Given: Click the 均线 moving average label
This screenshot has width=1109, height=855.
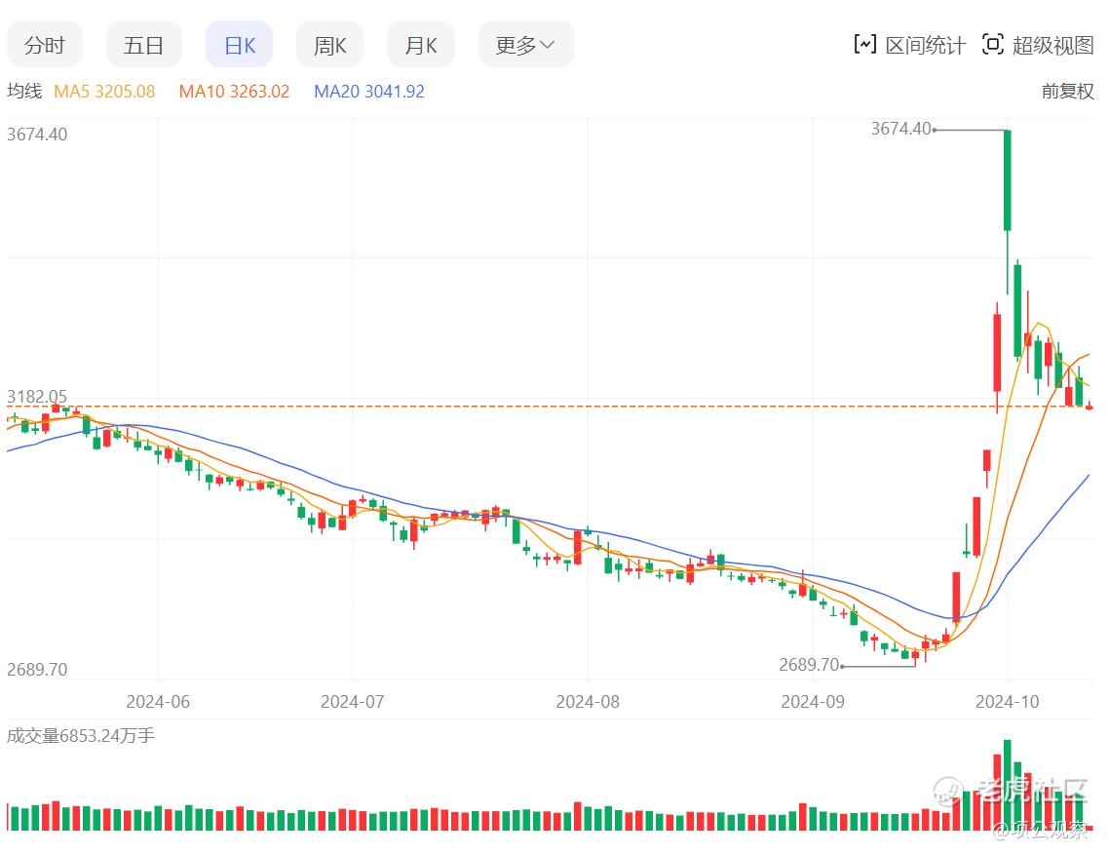Looking at the screenshot, I should click(24, 92).
